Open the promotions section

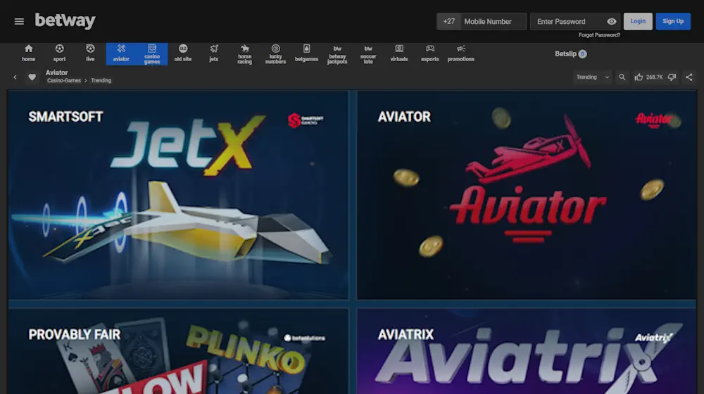point(460,53)
